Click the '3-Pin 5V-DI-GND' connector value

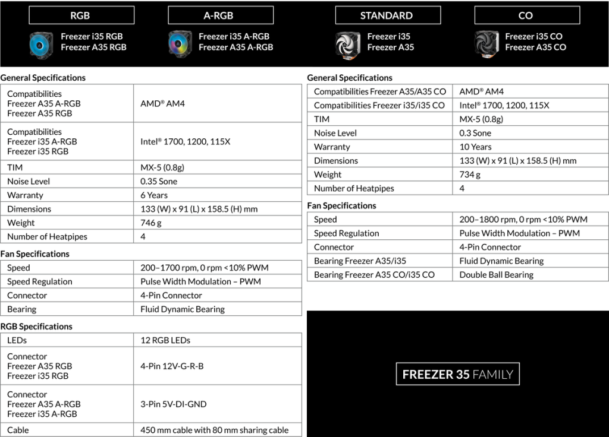coord(174,404)
